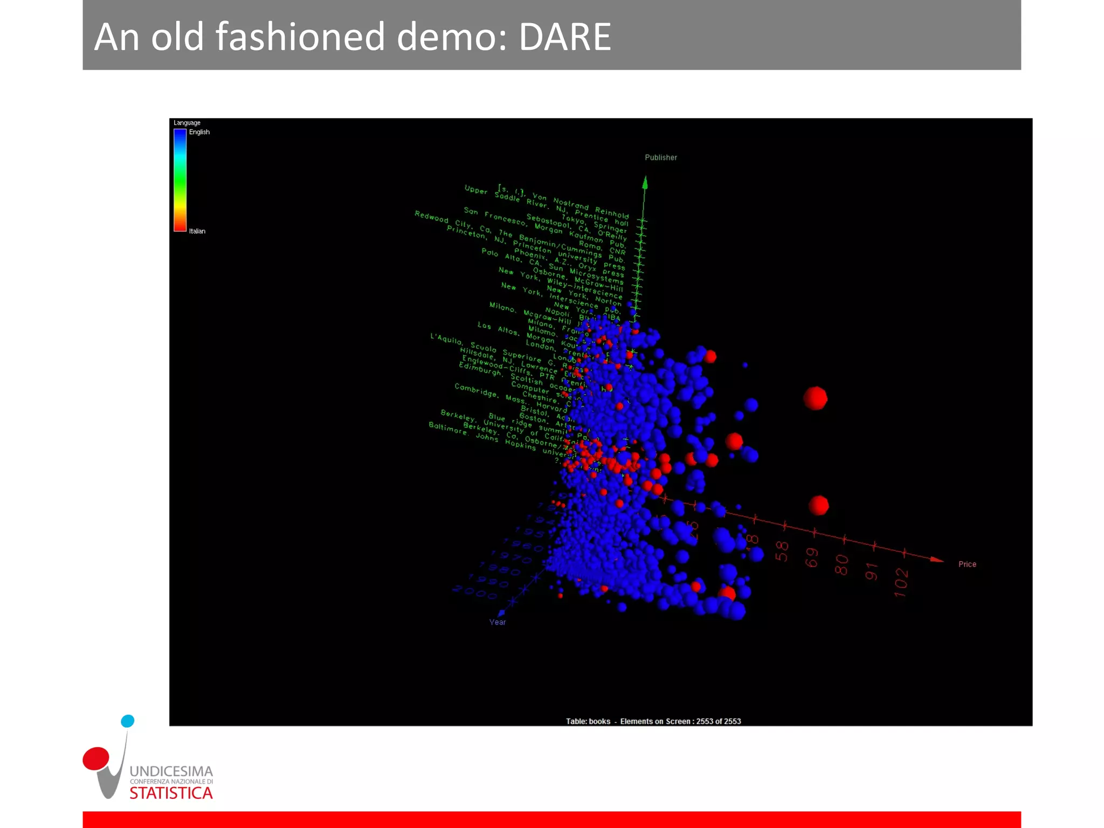Viewport: 1104px width, 828px height.
Task: Click the Price tick value 58
Action: pos(782,551)
